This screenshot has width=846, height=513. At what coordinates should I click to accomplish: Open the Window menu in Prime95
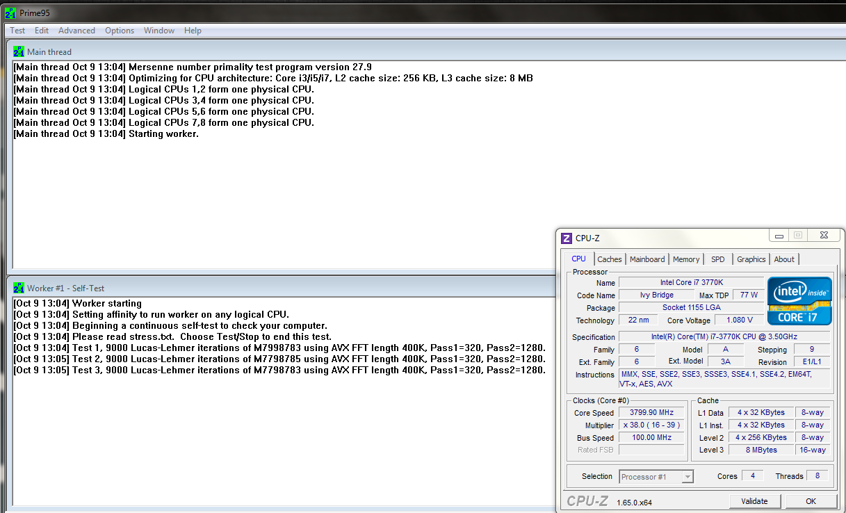pyautogui.click(x=159, y=31)
